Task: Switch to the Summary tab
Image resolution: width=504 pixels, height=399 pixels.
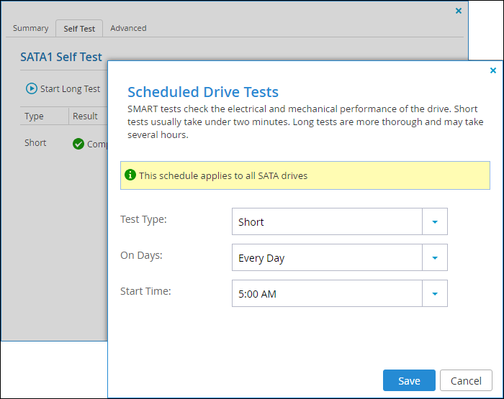Action: [x=30, y=28]
